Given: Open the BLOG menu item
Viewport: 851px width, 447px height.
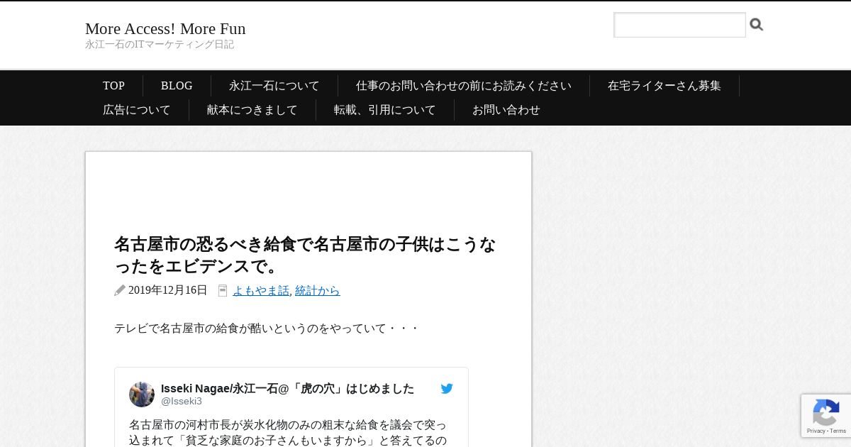Looking at the screenshot, I should (x=177, y=86).
